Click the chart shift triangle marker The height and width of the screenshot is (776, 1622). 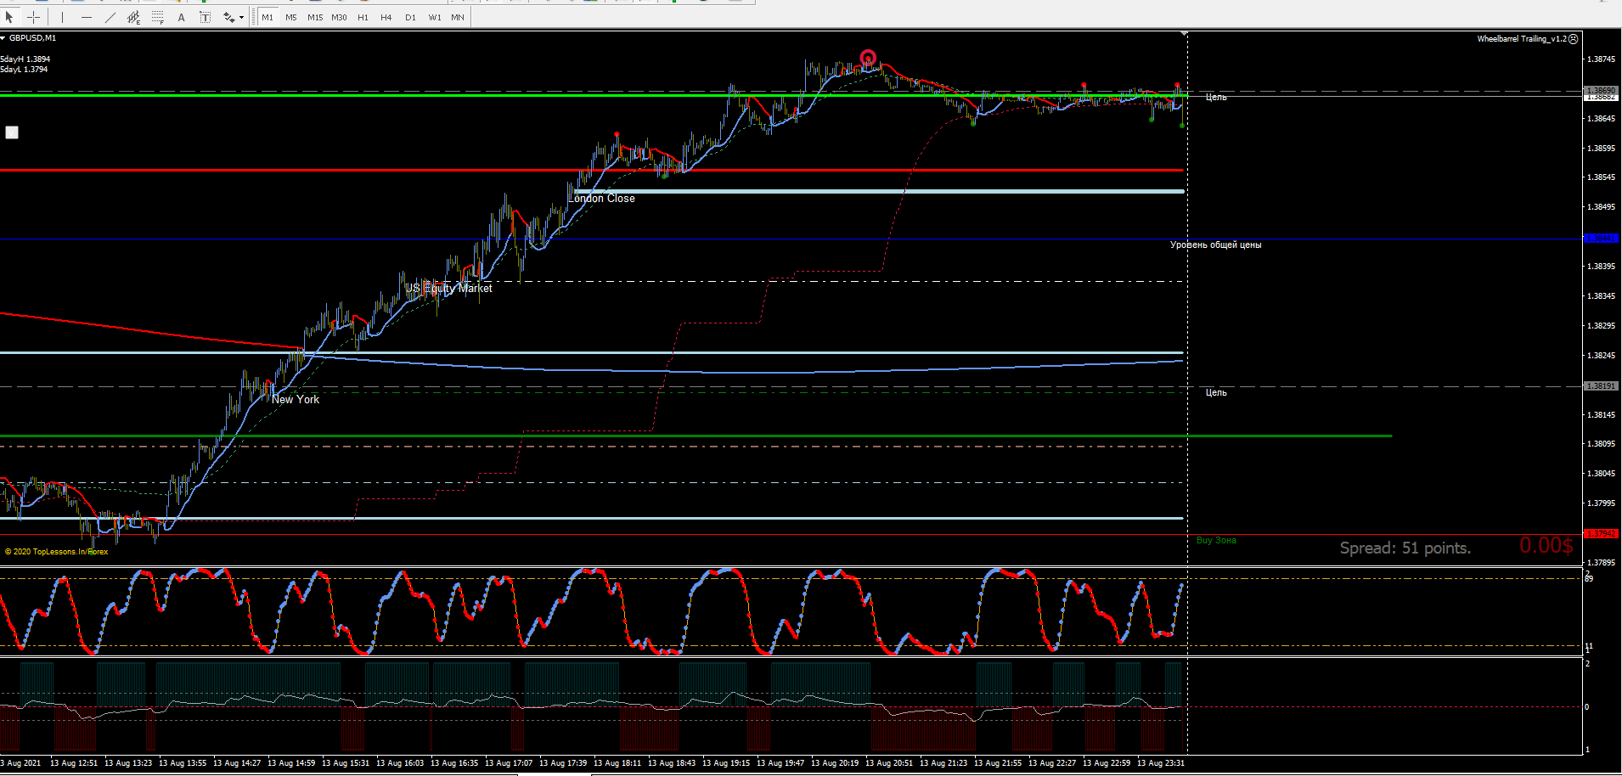[1185, 34]
